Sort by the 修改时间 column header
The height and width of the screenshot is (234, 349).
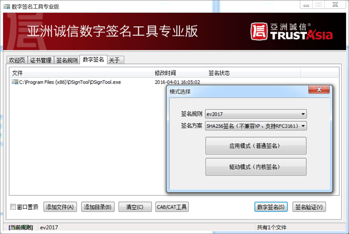point(165,73)
